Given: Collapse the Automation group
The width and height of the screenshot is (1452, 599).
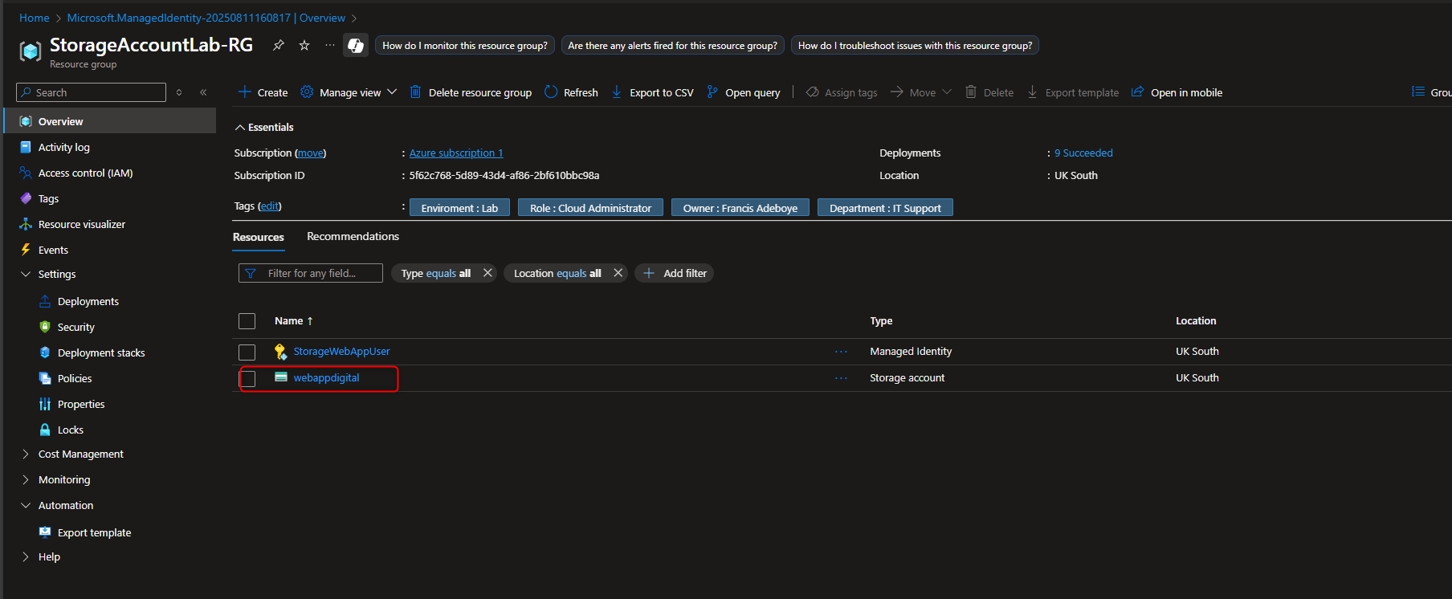Looking at the screenshot, I should 26,506.
